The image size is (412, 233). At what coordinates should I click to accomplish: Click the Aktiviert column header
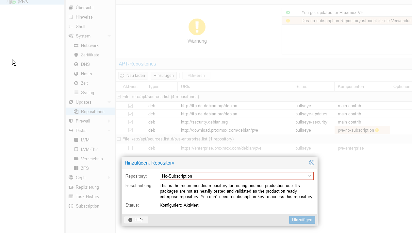pos(130,87)
